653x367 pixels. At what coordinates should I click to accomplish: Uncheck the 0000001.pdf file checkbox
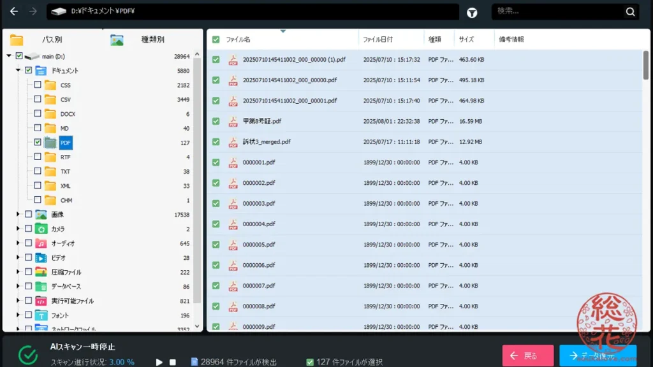(x=216, y=162)
